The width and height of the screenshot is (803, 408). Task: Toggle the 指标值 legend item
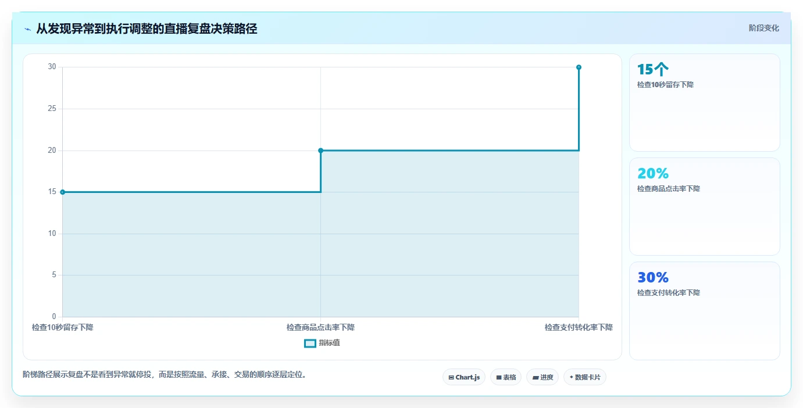click(x=322, y=343)
